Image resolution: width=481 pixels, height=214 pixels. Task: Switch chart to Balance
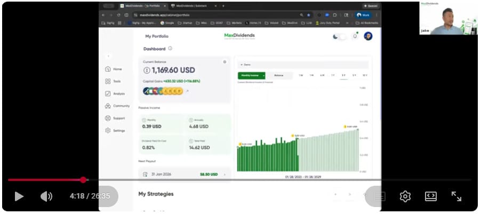pos(279,76)
